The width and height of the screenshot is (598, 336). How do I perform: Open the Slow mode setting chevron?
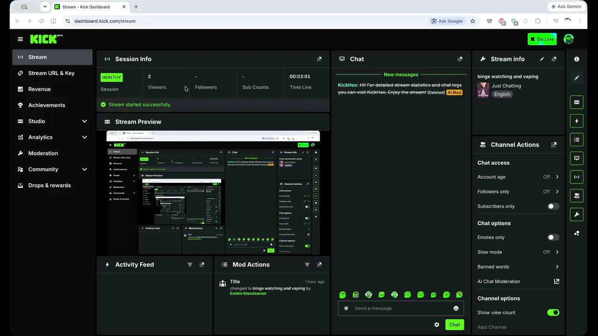[557, 252]
